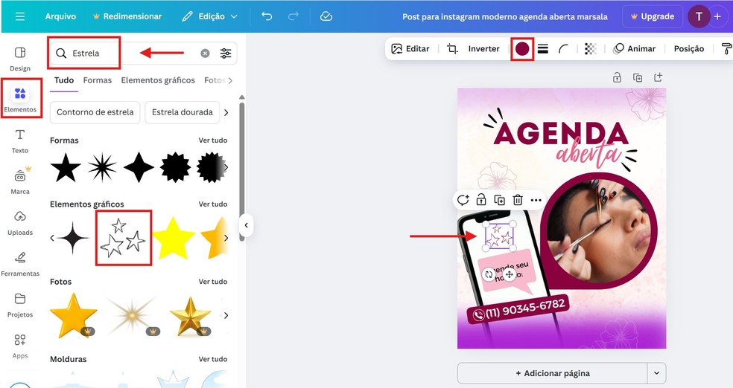Open the Projetos sidebar panel

(x=20, y=305)
